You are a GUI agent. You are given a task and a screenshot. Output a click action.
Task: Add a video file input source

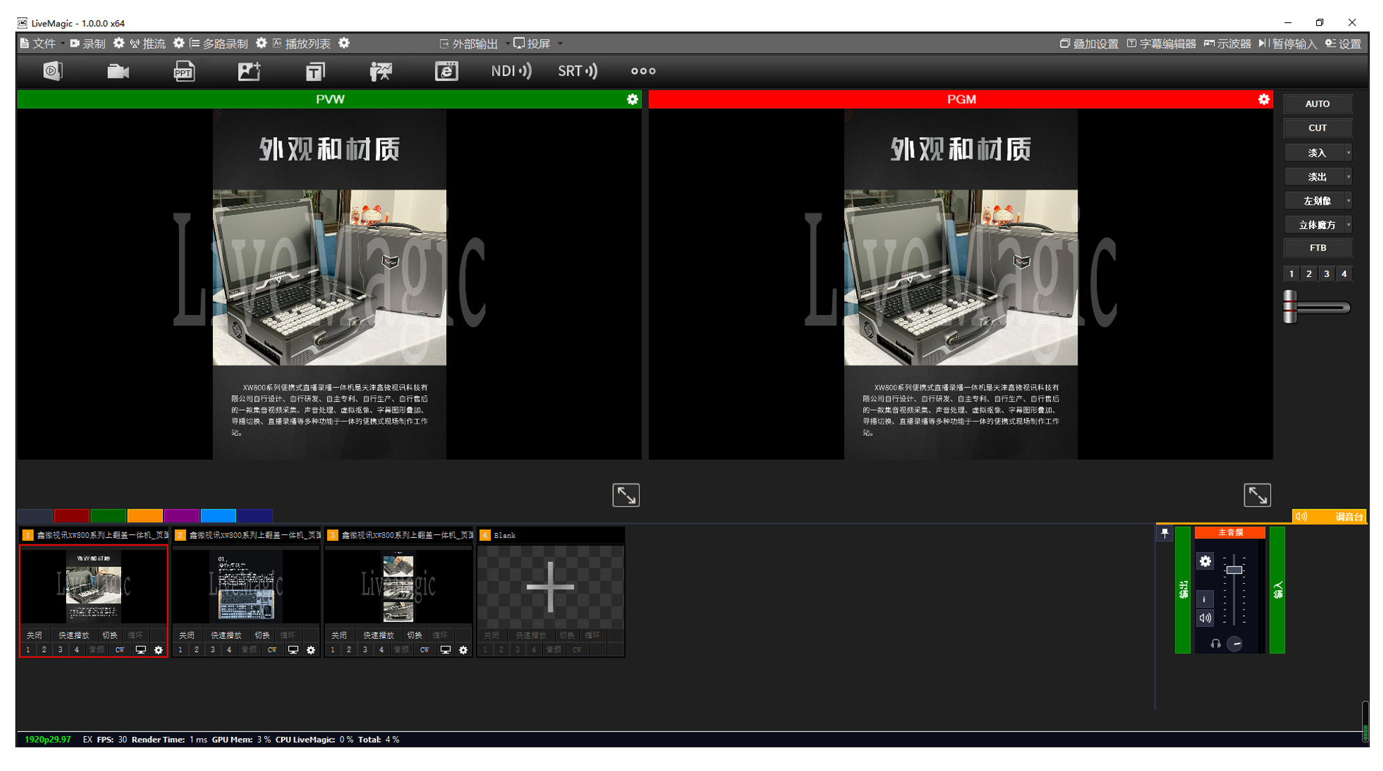[53, 71]
